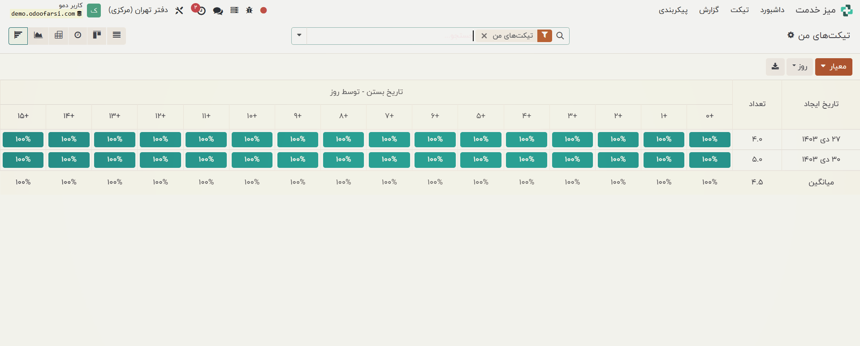The height and width of the screenshot is (346, 860).
Task: Select the cohort view icon
Action: (x=18, y=35)
